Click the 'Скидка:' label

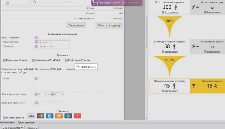90,13
